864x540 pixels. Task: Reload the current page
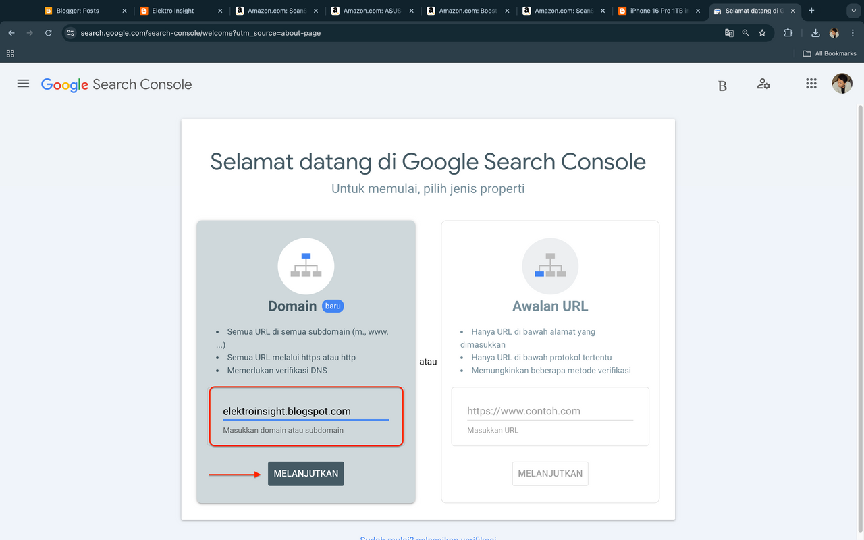(x=48, y=32)
